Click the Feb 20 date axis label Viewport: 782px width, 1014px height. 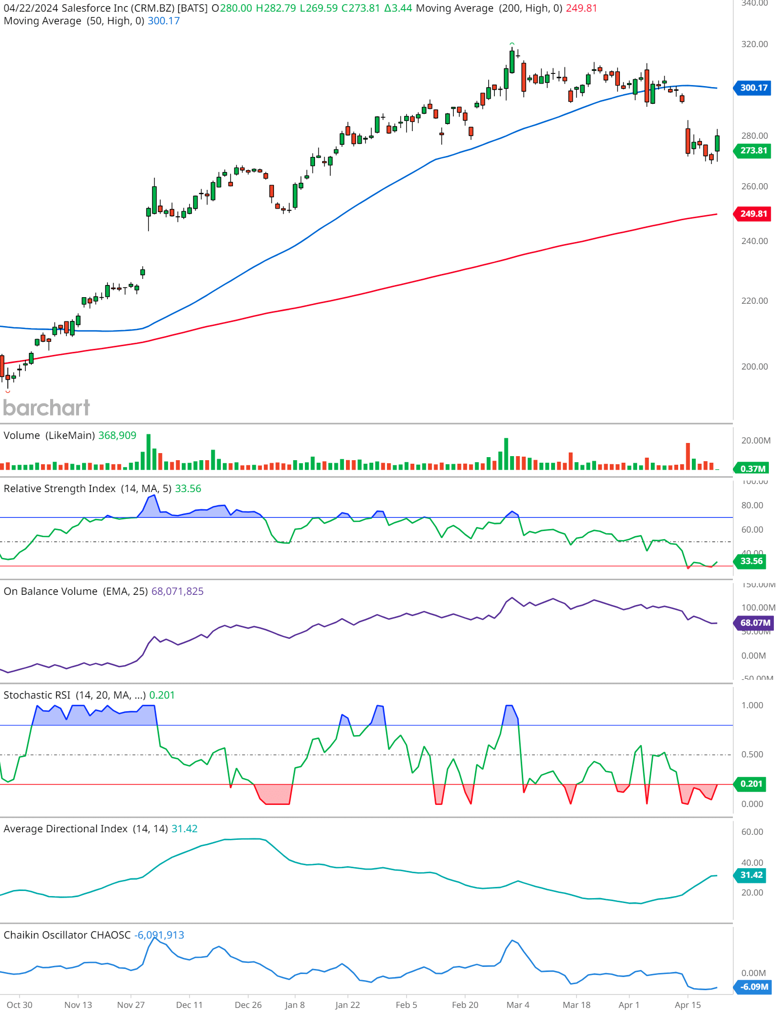pyautogui.click(x=465, y=1005)
